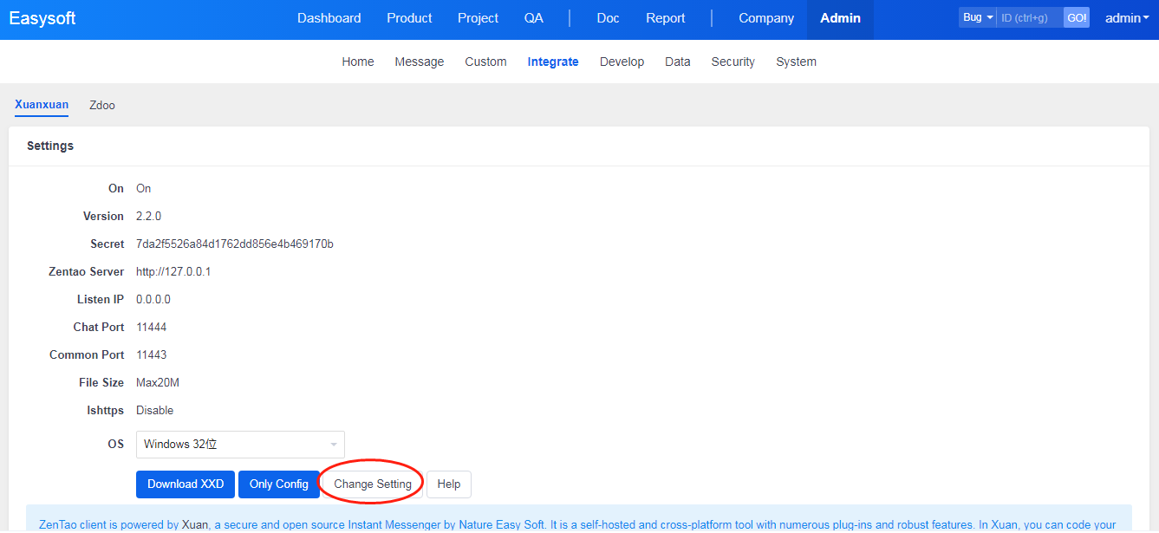Click the Easysoft logo text

tap(42, 18)
